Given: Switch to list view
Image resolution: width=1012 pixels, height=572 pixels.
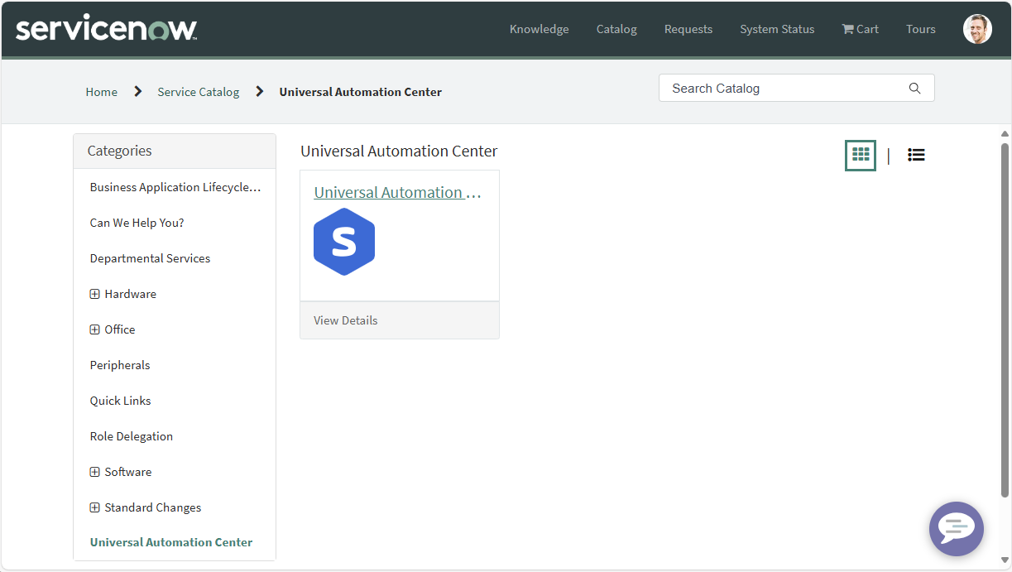Looking at the screenshot, I should tap(916, 155).
